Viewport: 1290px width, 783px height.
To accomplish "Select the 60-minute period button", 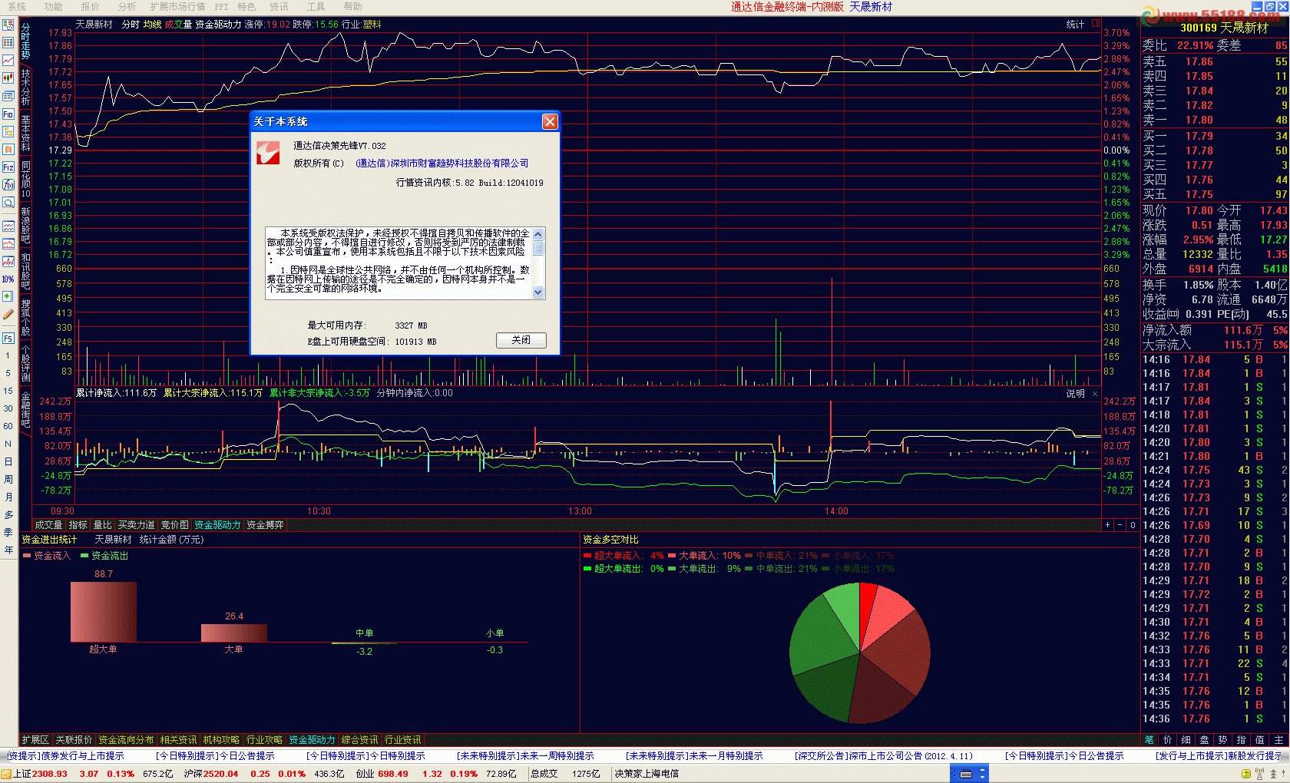I will 8,426.
